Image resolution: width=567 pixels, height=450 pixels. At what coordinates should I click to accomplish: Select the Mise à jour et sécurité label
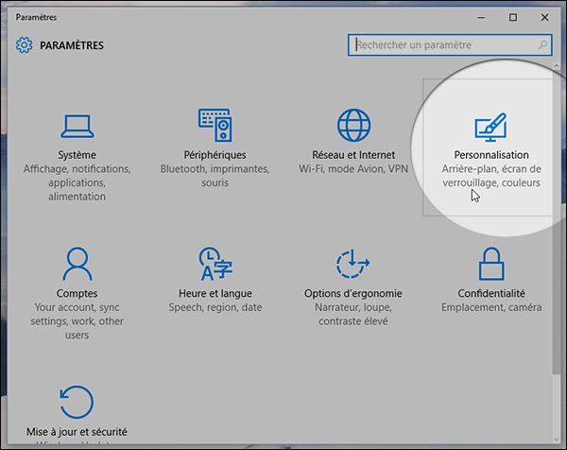coord(77,432)
